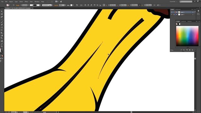The image size is (201, 113).
Task: Switch to the Artboards tab
Action: [x=178, y=9]
